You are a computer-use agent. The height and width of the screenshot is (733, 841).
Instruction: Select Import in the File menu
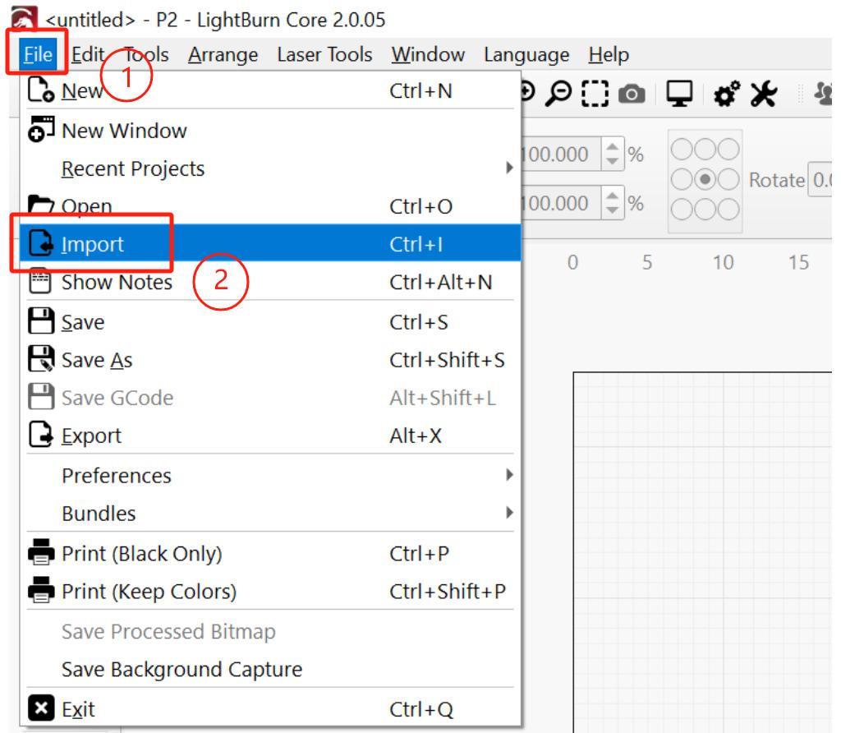[x=270, y=243]
